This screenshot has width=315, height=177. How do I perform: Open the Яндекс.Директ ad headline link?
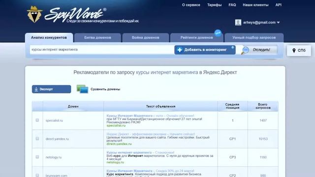coord(151,134)
